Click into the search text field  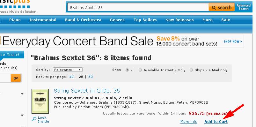[x=138, y=8]
